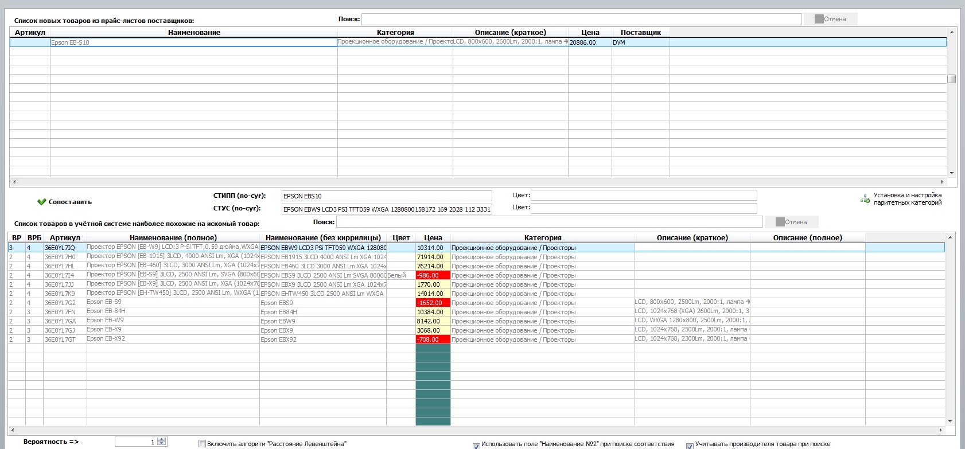This screenshot has width=965, height=449.
Task: Click the ВРБ column header in the lower table
Action: [x=34, y=237]
